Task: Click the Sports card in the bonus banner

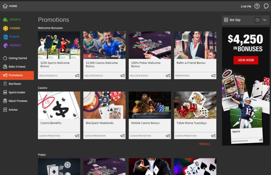Action: (246, 126)
